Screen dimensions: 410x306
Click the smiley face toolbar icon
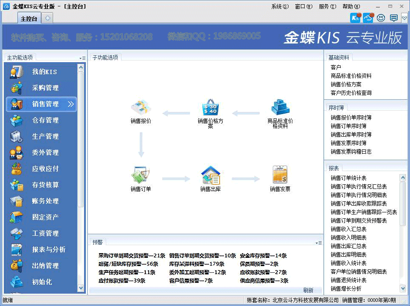(381, 18)
